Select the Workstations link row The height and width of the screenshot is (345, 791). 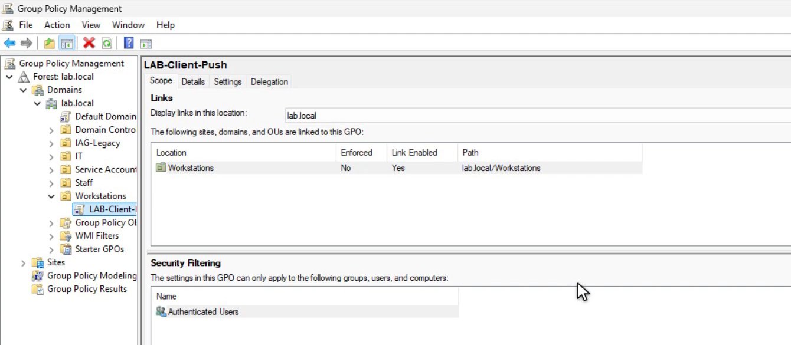397,168
